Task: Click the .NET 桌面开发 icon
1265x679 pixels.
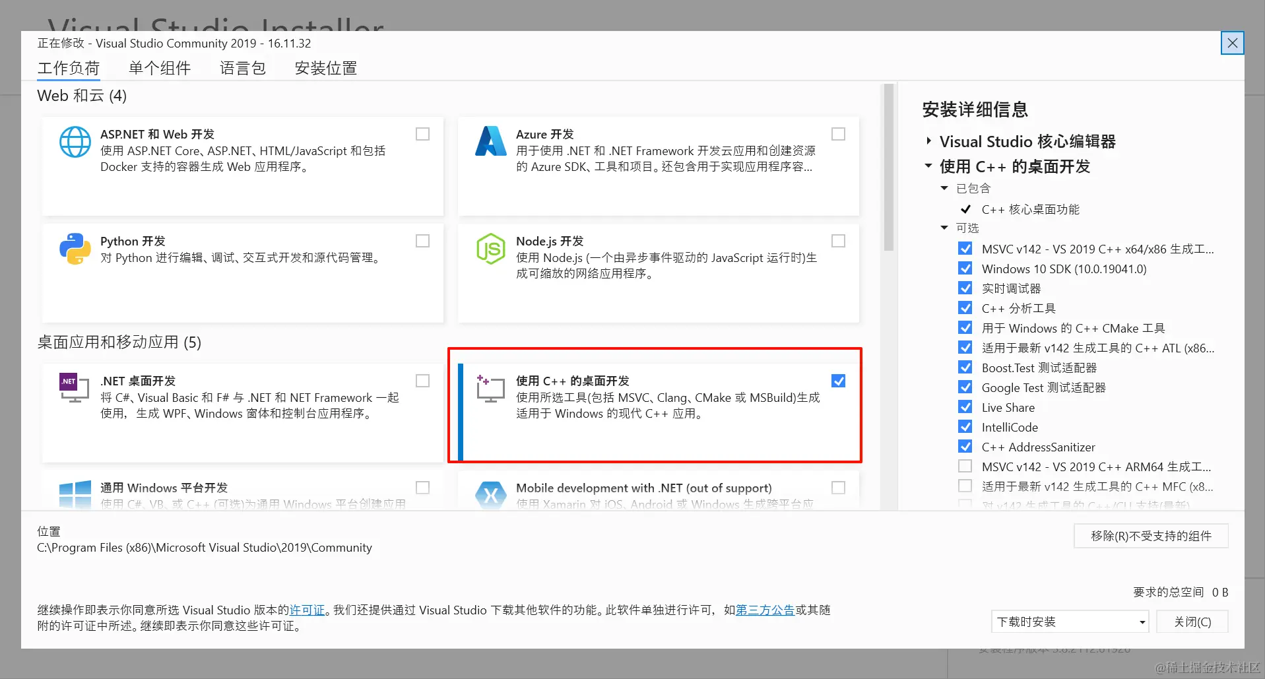Action: 73,389
